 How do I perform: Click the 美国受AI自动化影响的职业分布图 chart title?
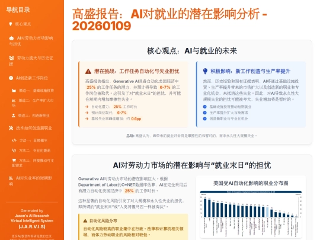pyautogui.click(x=251, y=183)
